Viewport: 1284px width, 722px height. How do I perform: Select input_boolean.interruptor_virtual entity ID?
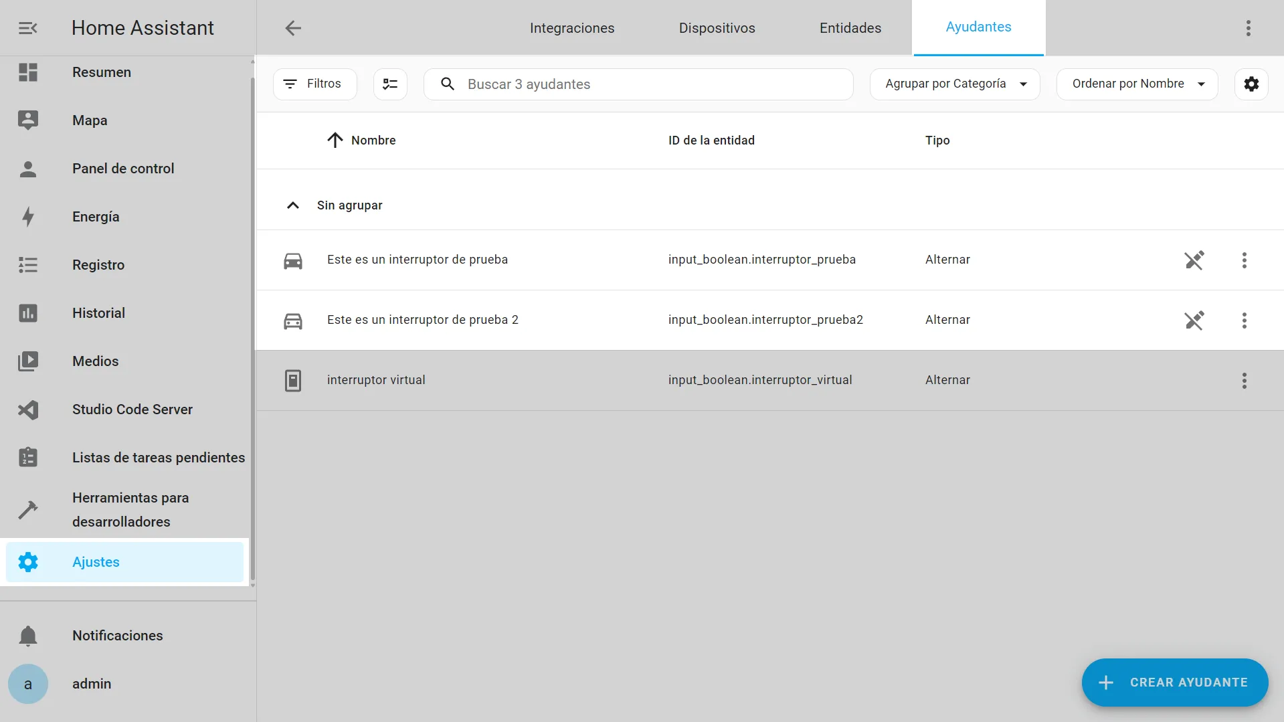[760, 380]
